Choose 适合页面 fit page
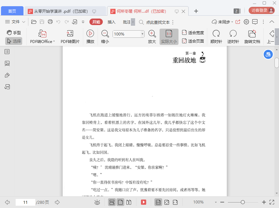 click(193, 41)
